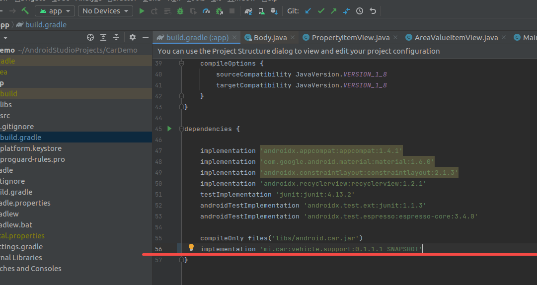Click Collapse All in Project panel

(x=116, y=37)
